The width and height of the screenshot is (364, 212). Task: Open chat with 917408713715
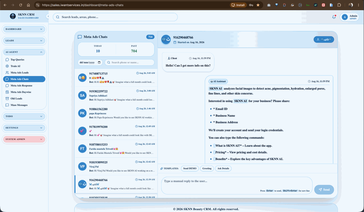coord(116,78)
